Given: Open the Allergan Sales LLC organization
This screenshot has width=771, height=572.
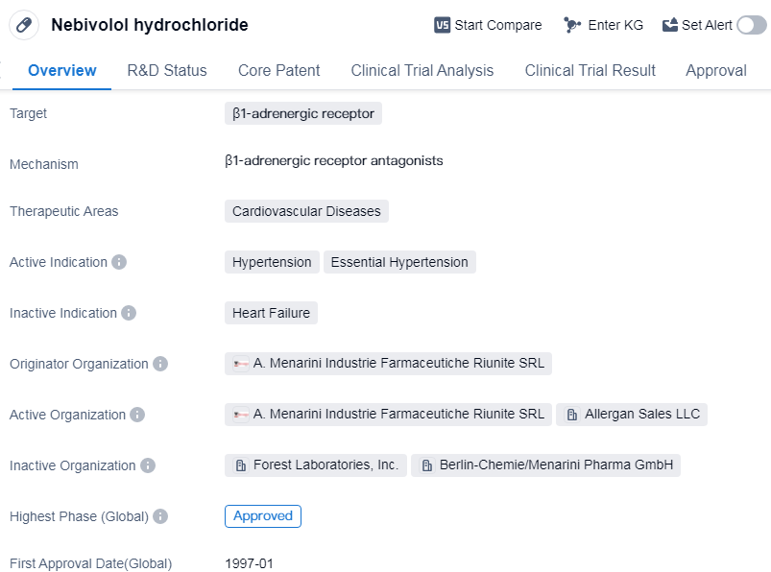Looking at the screenshot, I should 633,414.
